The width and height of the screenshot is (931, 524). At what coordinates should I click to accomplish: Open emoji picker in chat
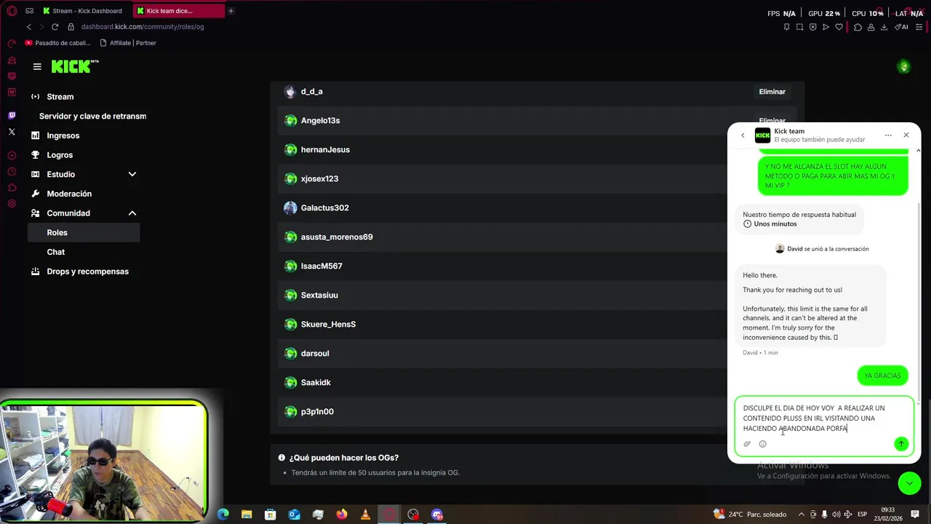pos(763,444)
